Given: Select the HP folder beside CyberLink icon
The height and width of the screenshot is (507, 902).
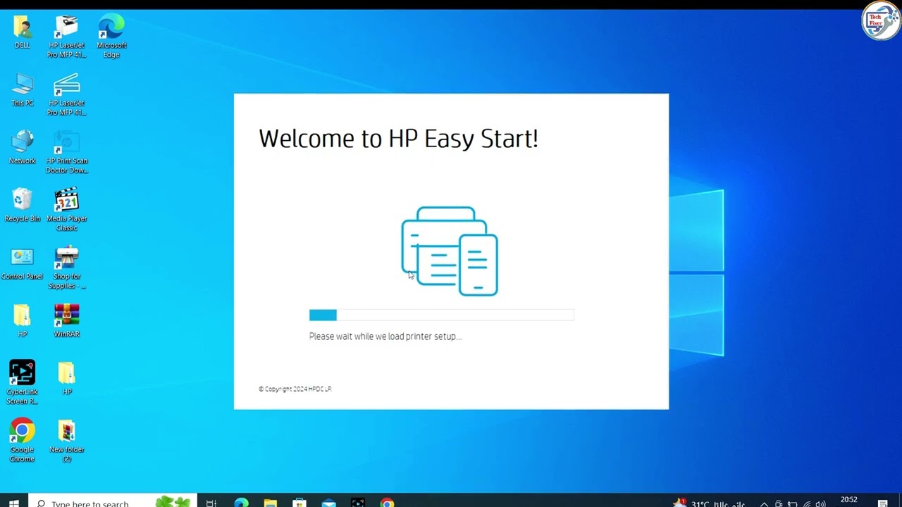Looking at the screenshot, I should point(67,379).
